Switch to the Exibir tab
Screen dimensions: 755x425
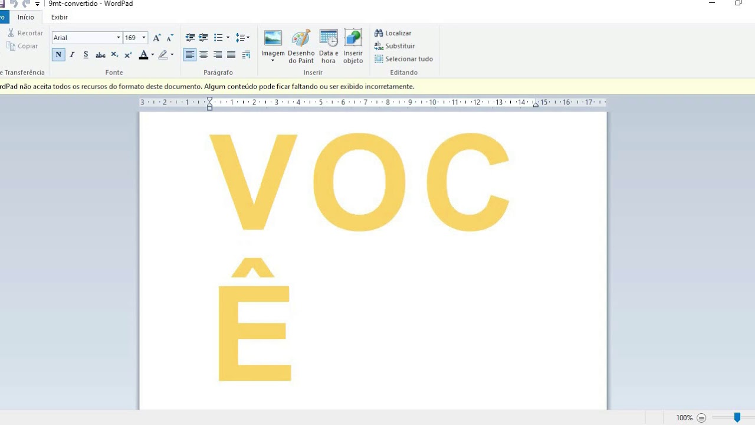[x=60, y=17]
